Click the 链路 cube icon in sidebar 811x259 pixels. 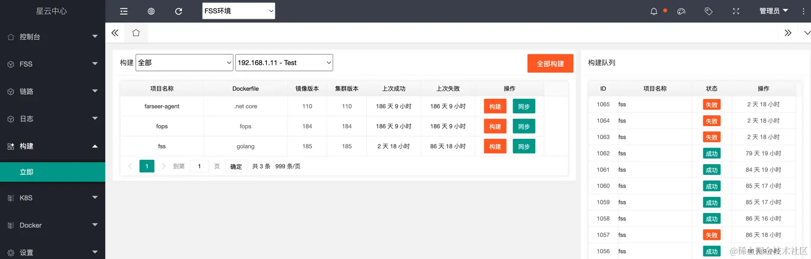[11, 91]
